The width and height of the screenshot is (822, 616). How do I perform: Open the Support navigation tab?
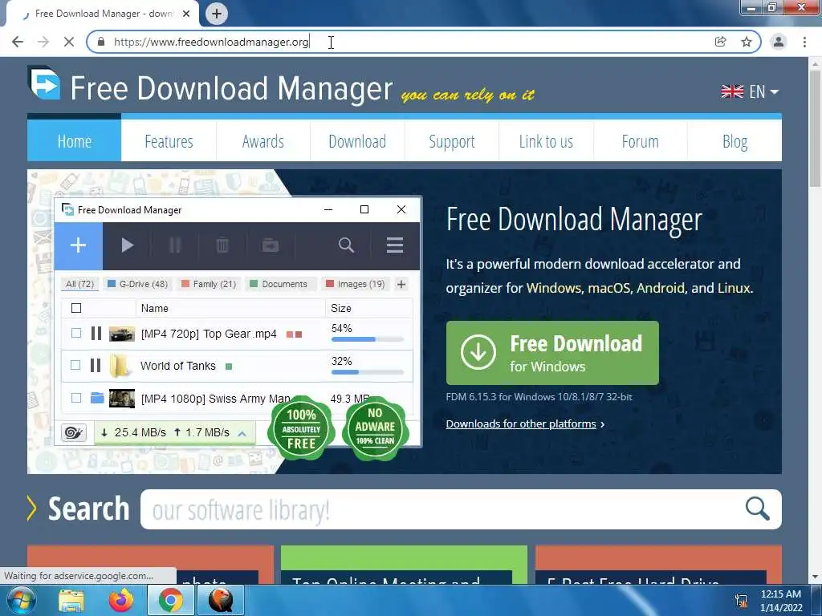pos(452,141)
